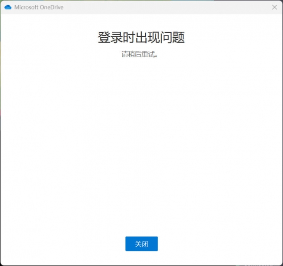
Task: Click the message 请稍后重试。
Action: (x=140, y=54)
